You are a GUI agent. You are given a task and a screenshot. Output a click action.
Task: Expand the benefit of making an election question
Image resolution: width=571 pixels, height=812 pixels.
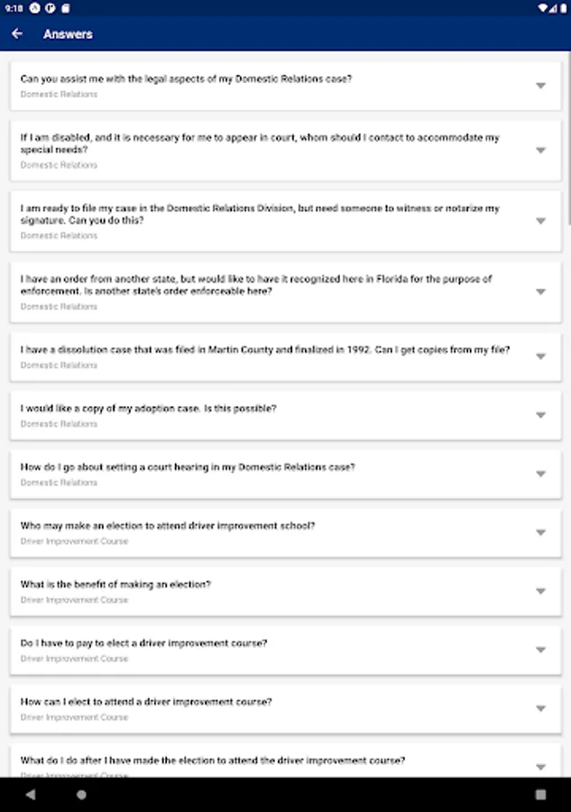540,591
